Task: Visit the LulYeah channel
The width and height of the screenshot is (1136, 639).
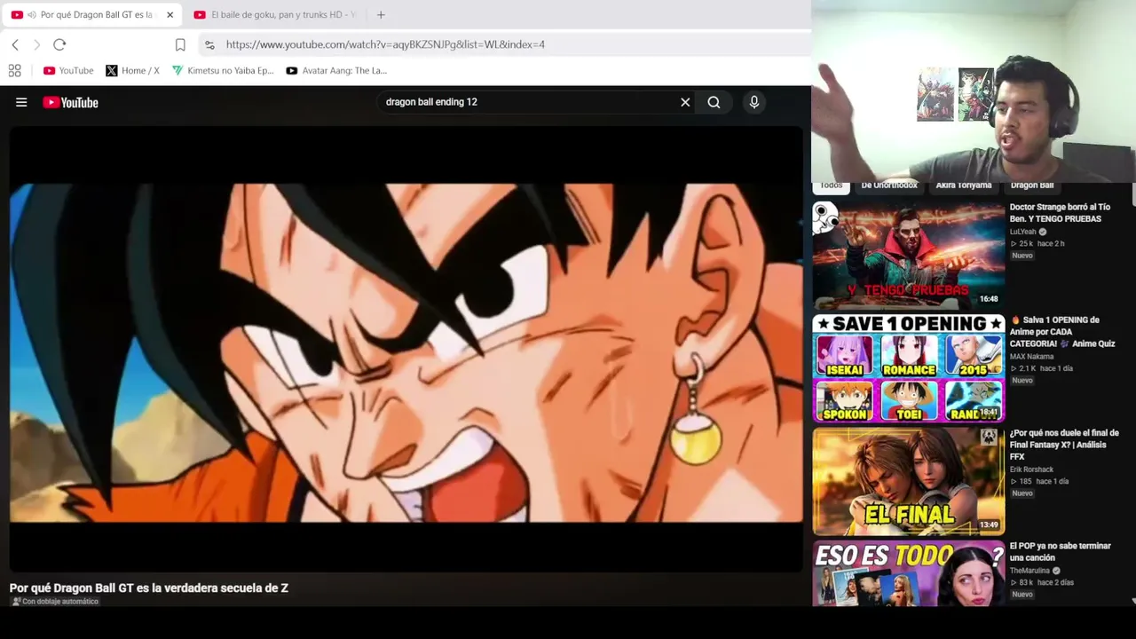Action: tap(1022, 232)
